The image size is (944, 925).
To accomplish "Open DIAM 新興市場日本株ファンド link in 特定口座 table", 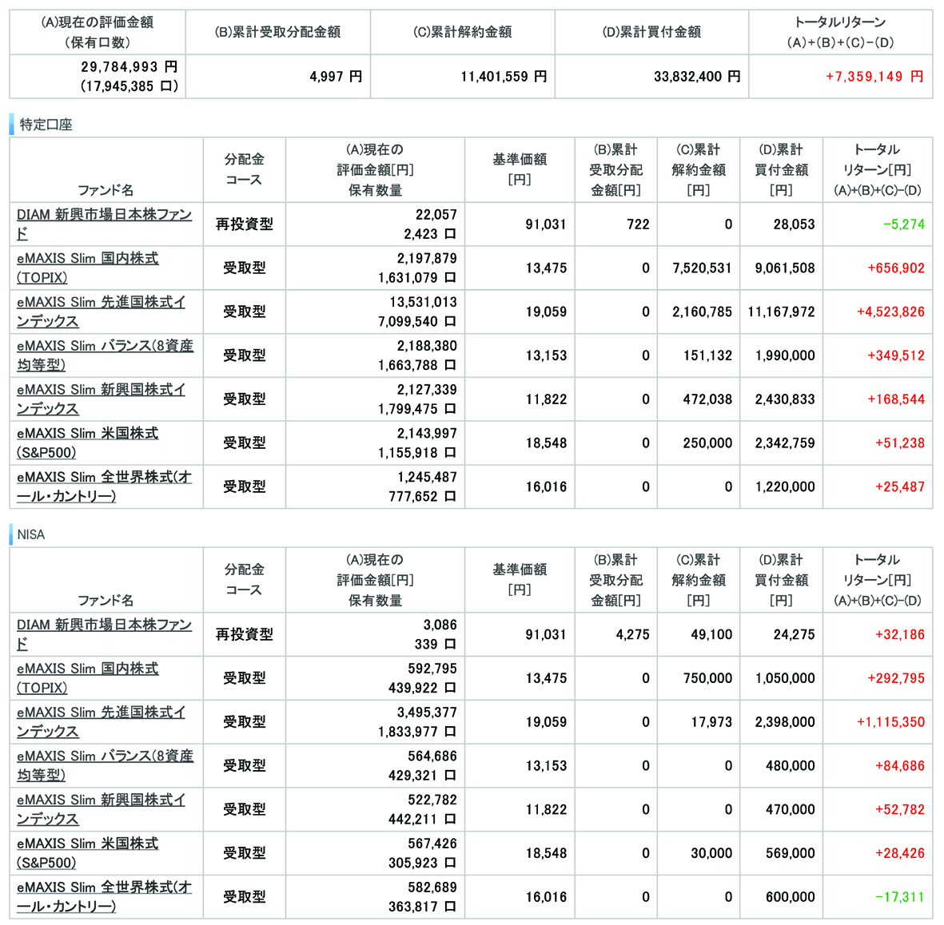I will [x=104, y=224].
